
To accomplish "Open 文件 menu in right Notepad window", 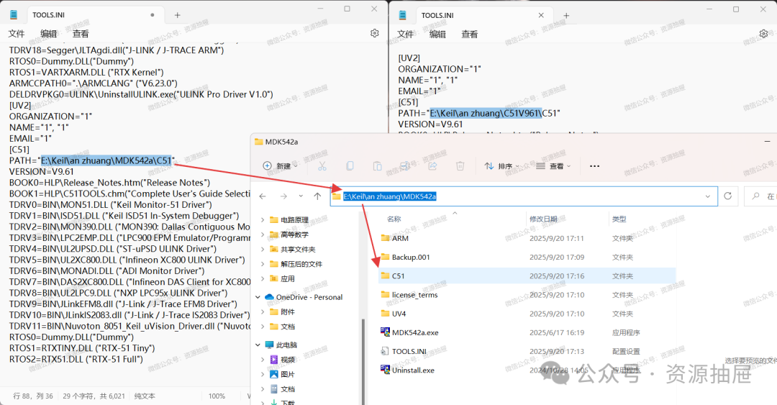I will pyautogui.click(x=405, y=35).
